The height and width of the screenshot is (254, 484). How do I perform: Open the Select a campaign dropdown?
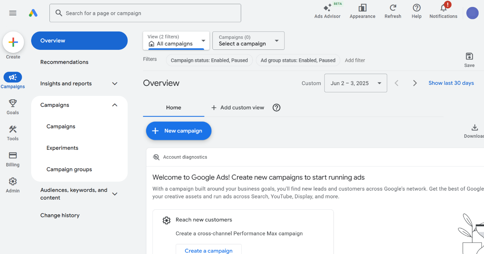[x=248, y=40]
